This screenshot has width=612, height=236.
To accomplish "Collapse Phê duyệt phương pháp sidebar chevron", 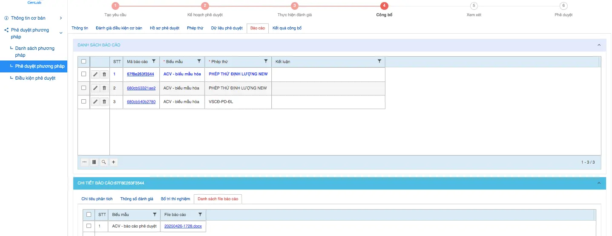I will [61, 33].
